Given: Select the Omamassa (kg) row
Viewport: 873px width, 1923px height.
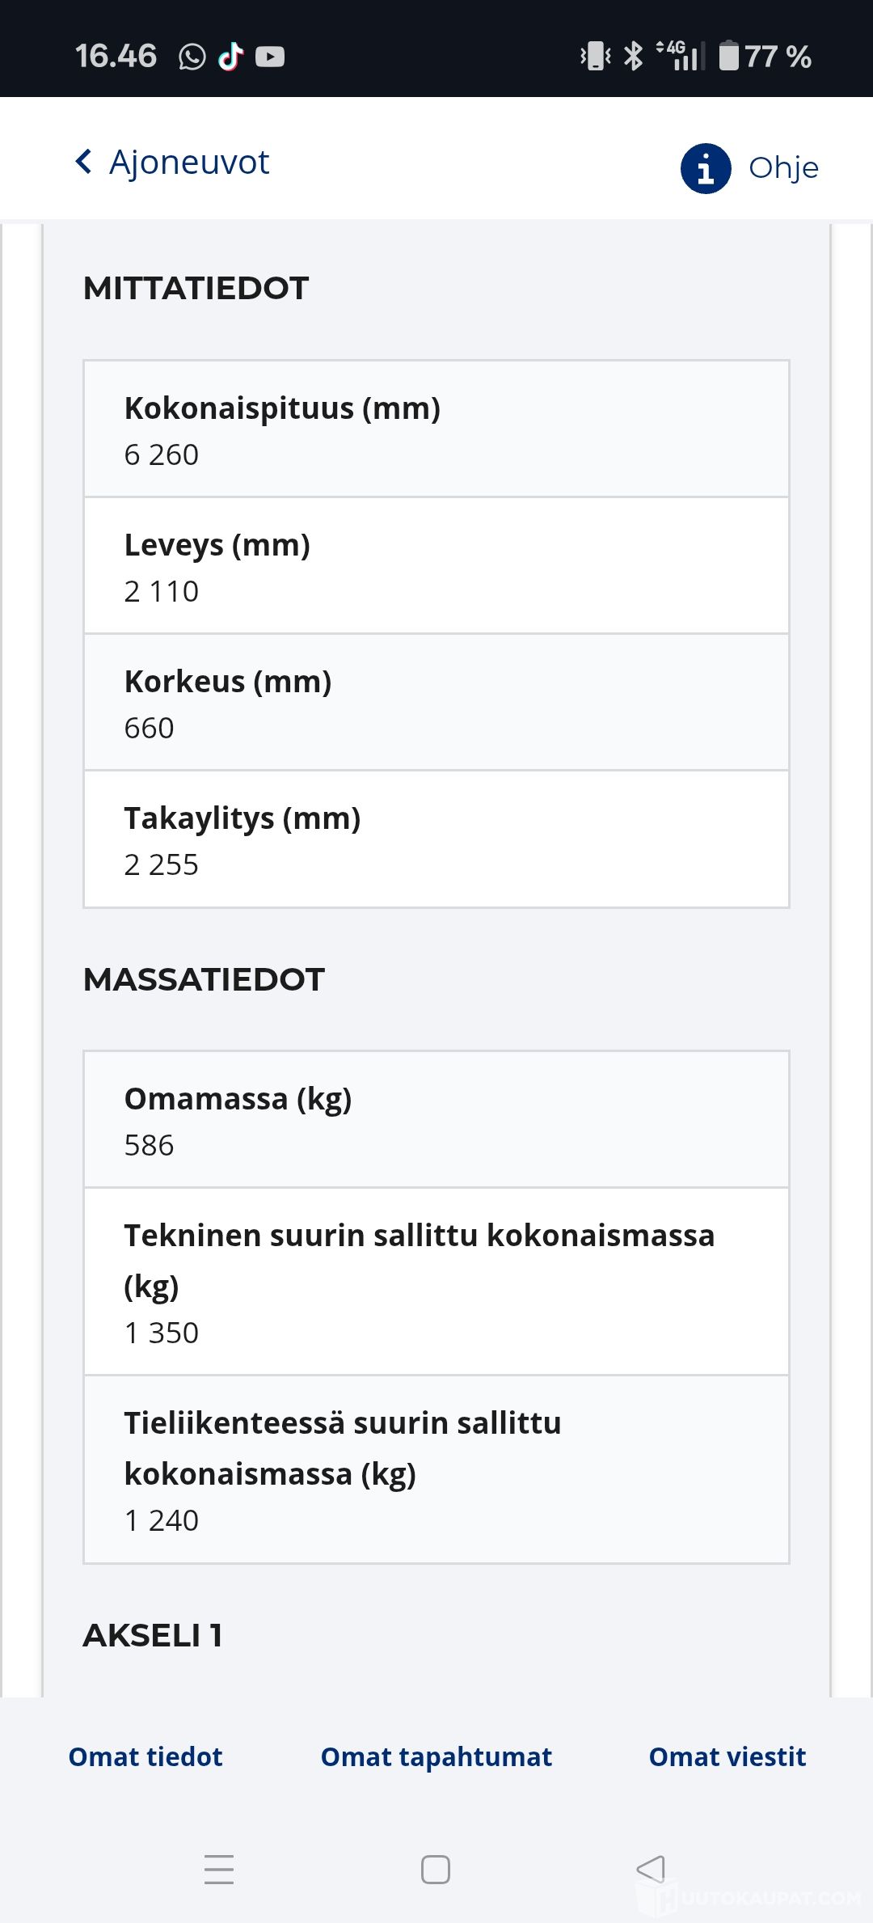Looking at the screenshot, I should (x=436, y=1120).
